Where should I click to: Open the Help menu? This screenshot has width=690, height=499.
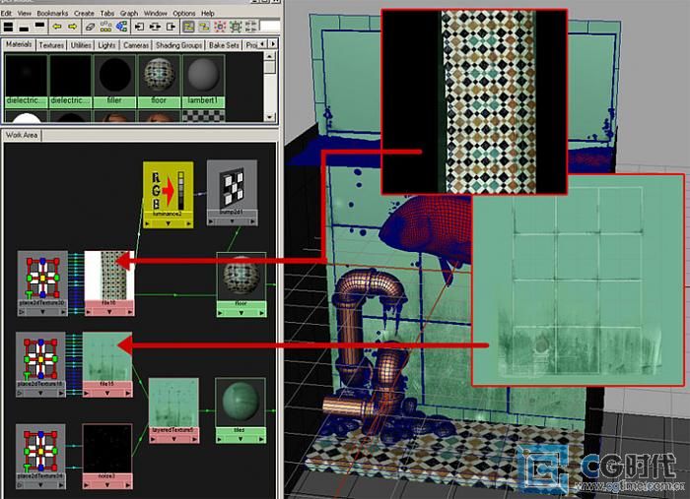(x=208, y=13)
